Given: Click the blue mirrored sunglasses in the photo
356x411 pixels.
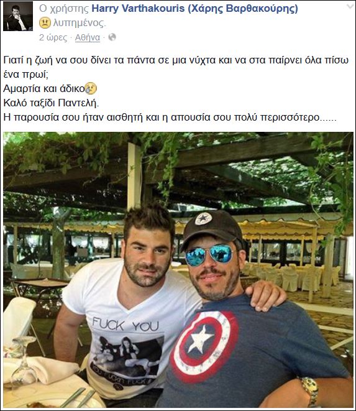Looking at the screenshot, I should pos(210,254).
